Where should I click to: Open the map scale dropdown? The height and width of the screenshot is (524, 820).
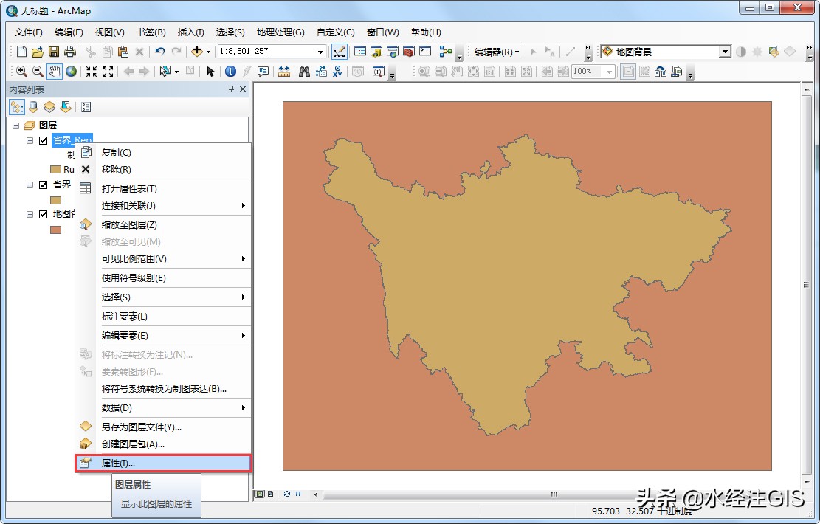point(320,51)
